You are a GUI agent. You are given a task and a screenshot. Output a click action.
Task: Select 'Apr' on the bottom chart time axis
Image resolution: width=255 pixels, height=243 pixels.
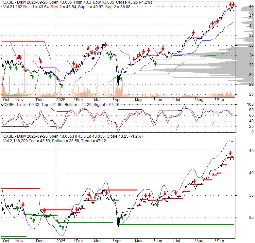[x=118, y=241]
